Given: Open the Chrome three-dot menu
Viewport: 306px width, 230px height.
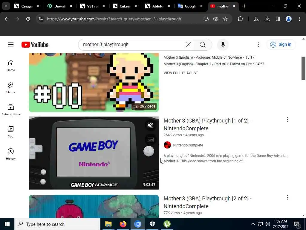Looking at the screenshot, I should [x=299, y=19].
